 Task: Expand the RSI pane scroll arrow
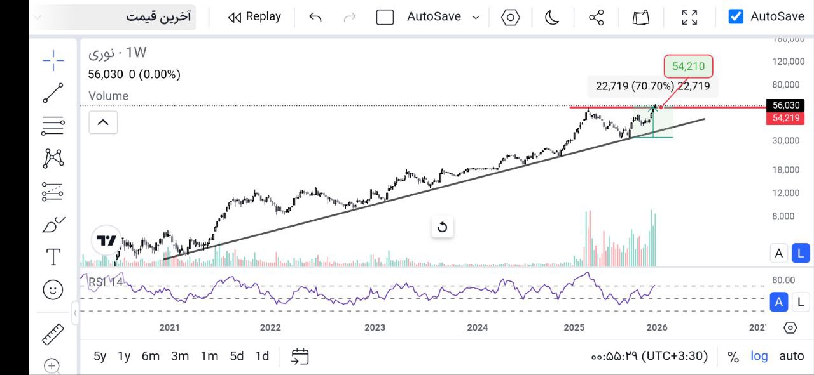pyautogui.click(x=76, y=312)
